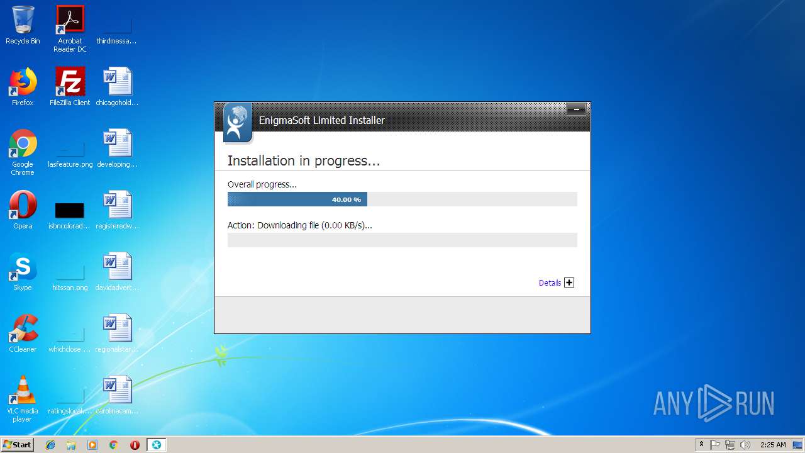Viewport: 805px width, 453px height.
Task: Minimize the EnigmaSoft installer window
Action: [576, 109]
